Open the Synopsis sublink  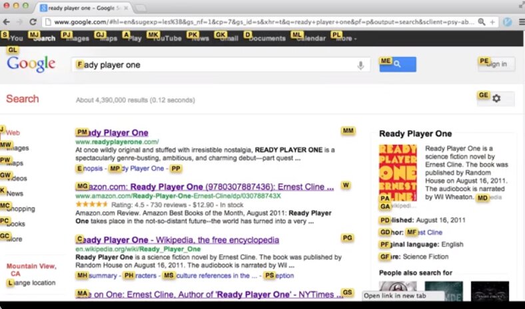(89, 168)
